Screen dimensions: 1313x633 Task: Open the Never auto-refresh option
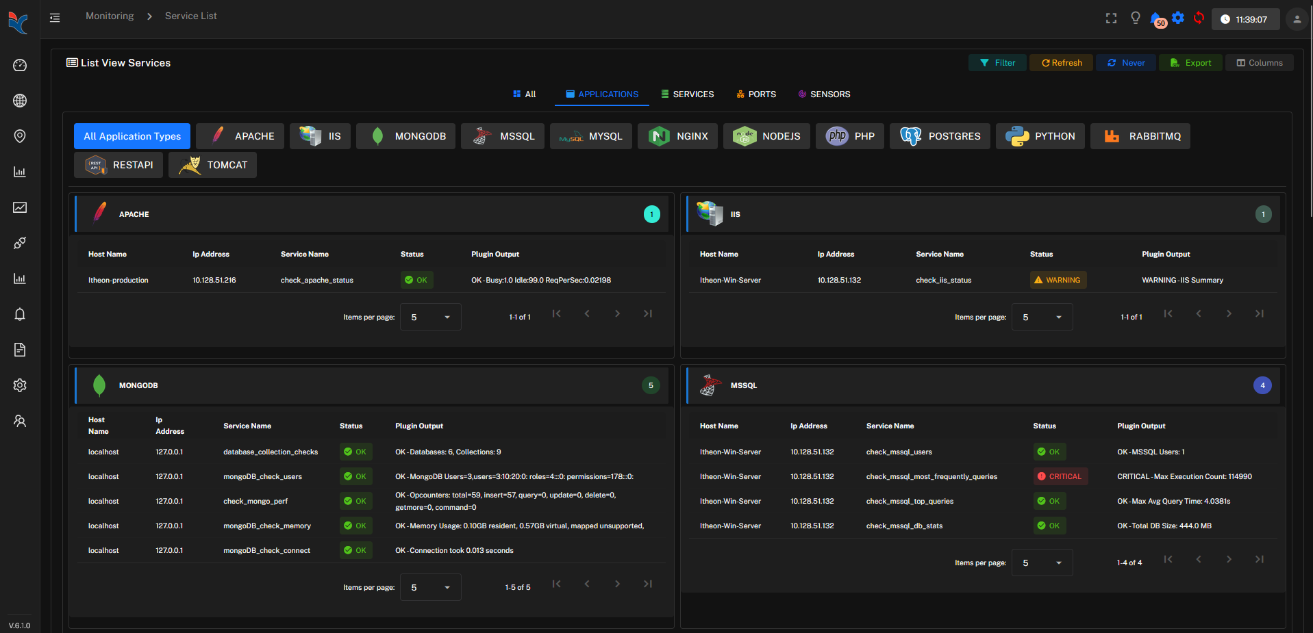pos(1126,63)
